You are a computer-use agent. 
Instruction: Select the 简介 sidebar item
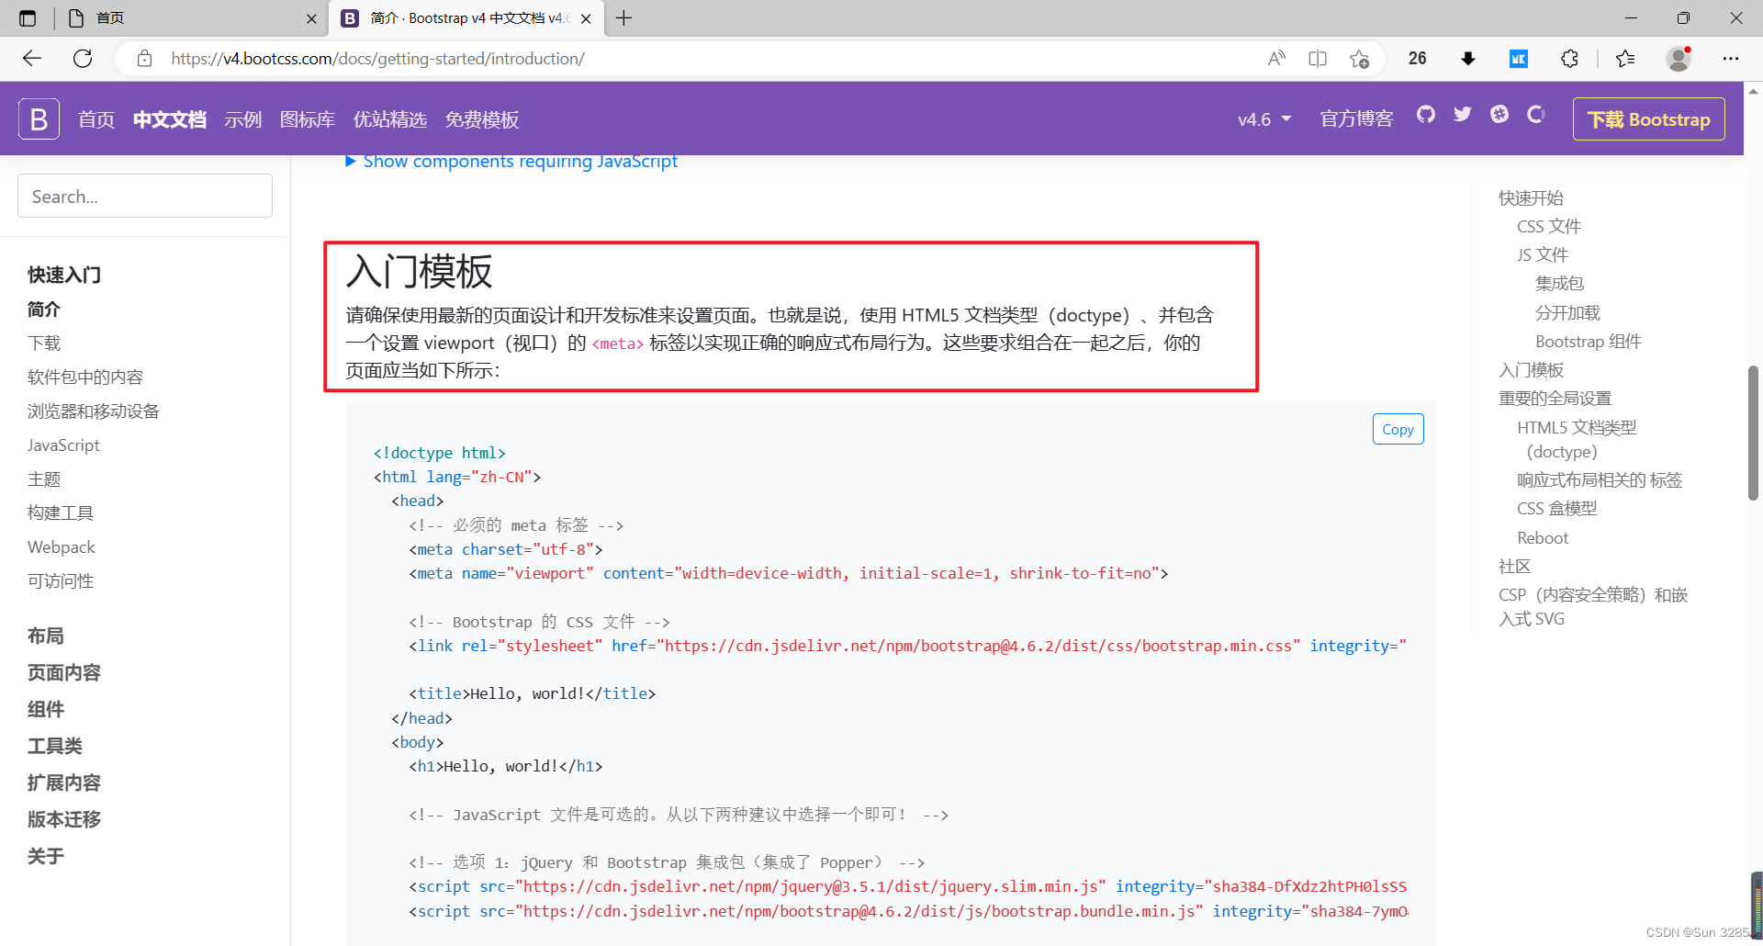(x=44, y=310)
